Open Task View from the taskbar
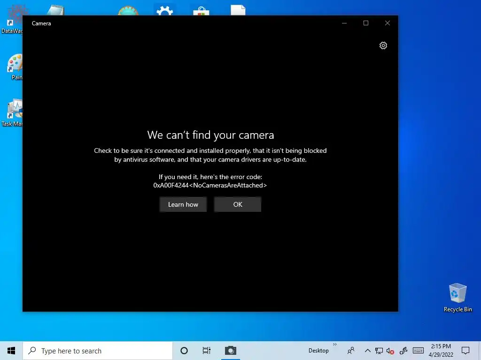The width and height of the screenshot is (481, 360). pyautogui.click(x=207, y=351)
